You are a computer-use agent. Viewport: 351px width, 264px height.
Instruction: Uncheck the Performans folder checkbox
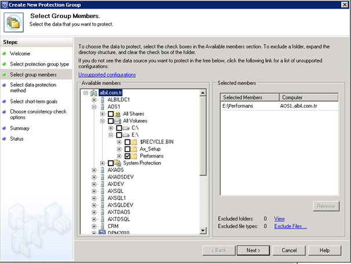click(128, 156)
